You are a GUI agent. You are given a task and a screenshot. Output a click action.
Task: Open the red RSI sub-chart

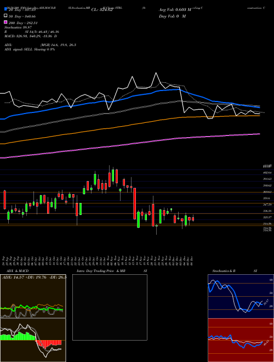(x=241, y=340)
